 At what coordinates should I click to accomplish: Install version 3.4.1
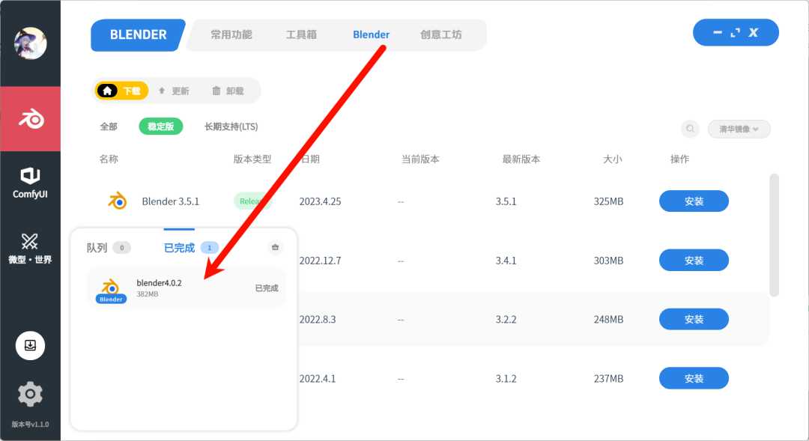point(694,261)
